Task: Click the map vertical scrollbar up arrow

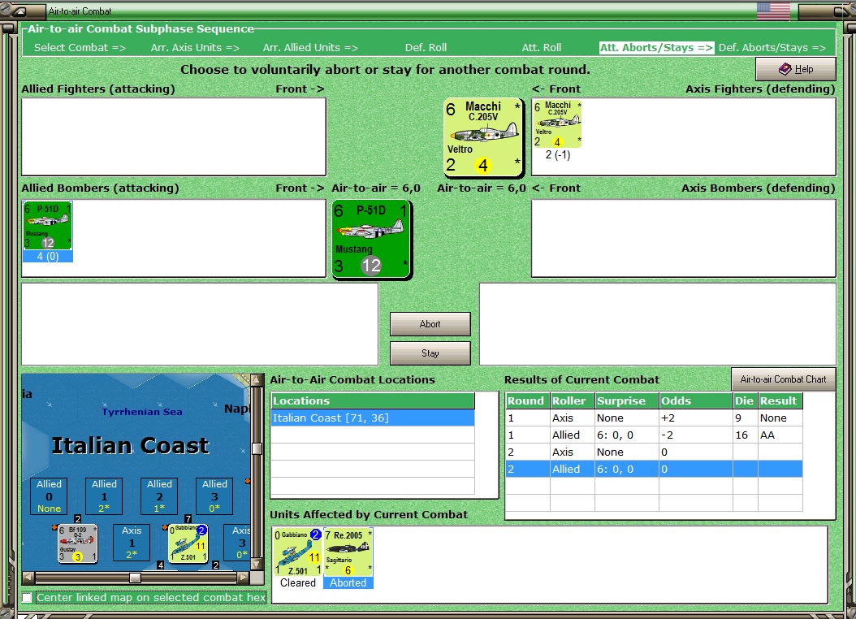Action: [x=257, y=380]
